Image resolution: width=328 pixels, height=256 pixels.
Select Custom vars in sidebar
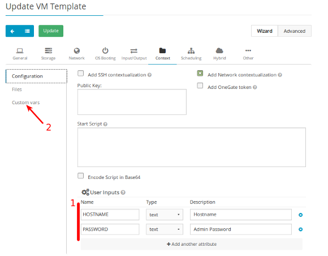pos(25,103)
